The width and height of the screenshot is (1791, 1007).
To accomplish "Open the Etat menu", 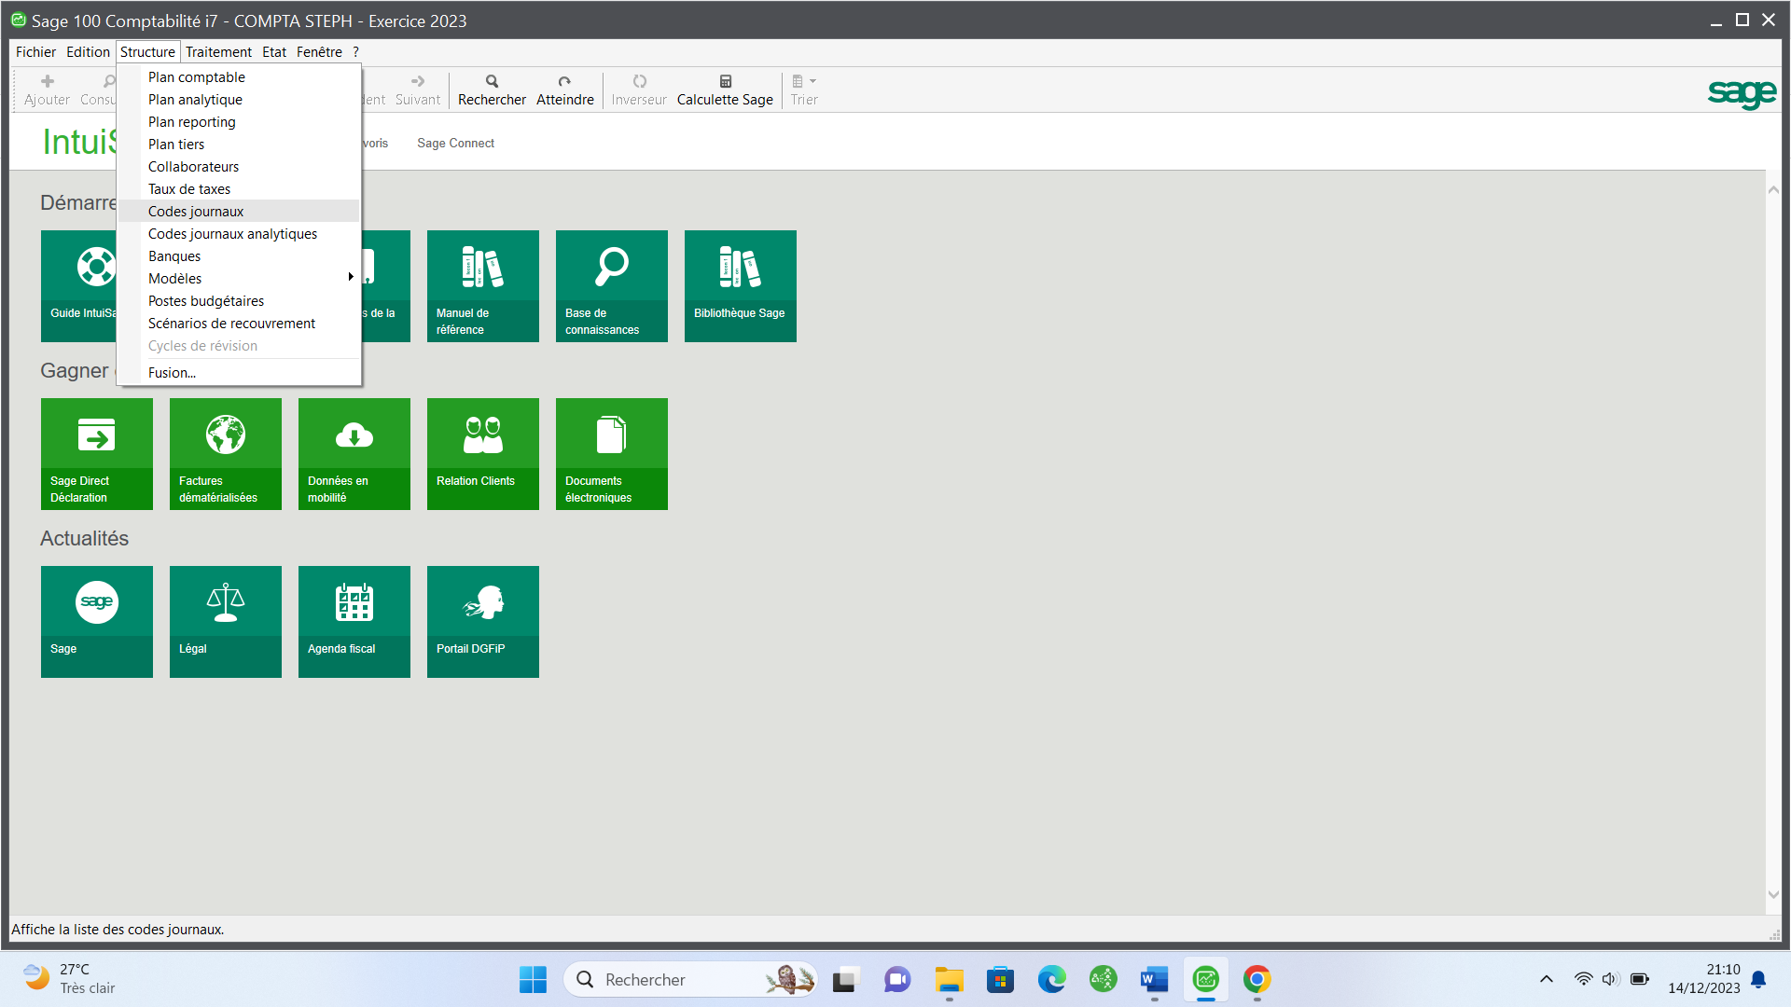I will click(x=274, y=52).
